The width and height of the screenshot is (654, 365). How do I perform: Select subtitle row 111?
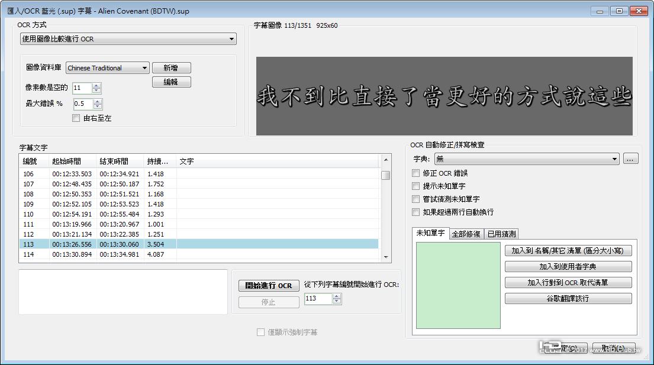point(199,224)
